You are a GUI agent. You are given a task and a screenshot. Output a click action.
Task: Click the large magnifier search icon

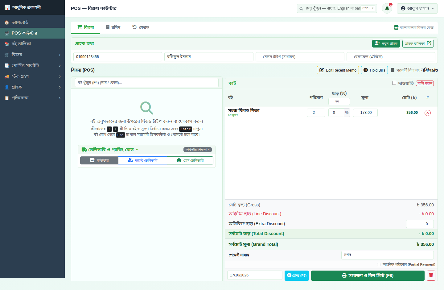pos(147,108)
